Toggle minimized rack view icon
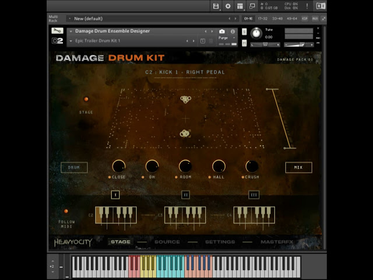This screenshot has width=373, height=280. [x=252, y=6]
